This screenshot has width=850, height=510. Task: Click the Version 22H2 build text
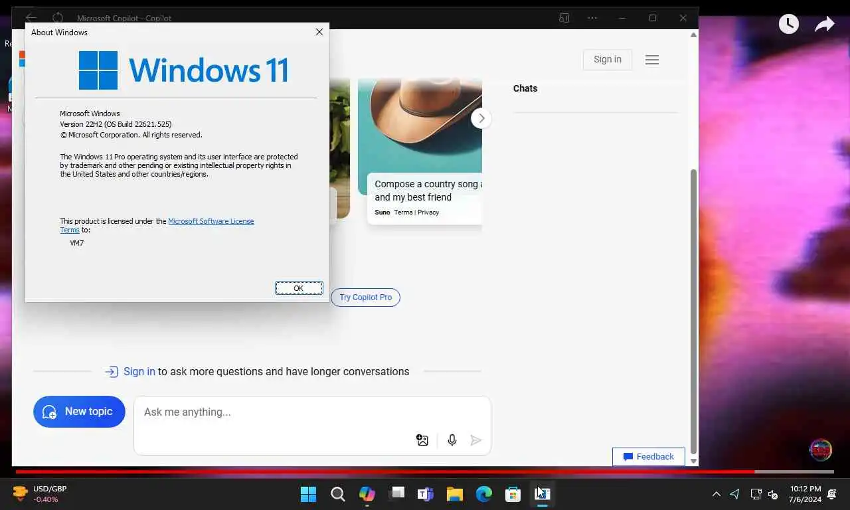pyautogui.click(x=116, y=124)
